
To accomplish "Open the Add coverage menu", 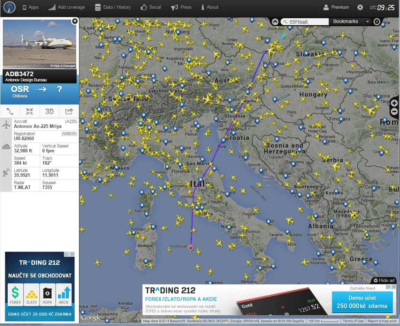I will click(67, 7).
